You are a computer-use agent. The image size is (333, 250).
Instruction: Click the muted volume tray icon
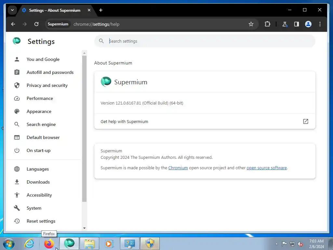click(300, 244)
